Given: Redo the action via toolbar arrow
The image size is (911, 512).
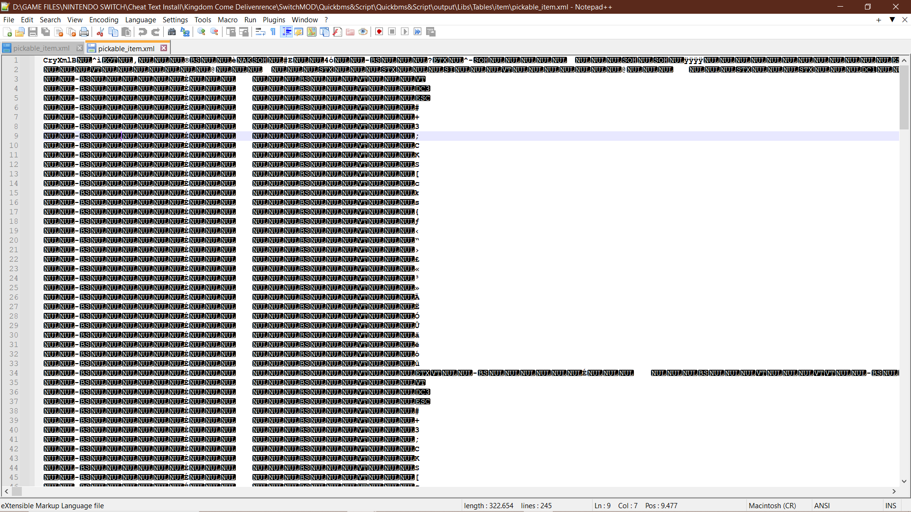Looking at the screenshot, I should click(155, 32).
